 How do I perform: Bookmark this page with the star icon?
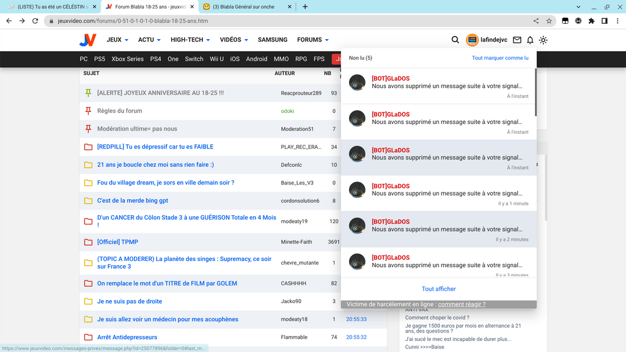click(x=549, y=21)
